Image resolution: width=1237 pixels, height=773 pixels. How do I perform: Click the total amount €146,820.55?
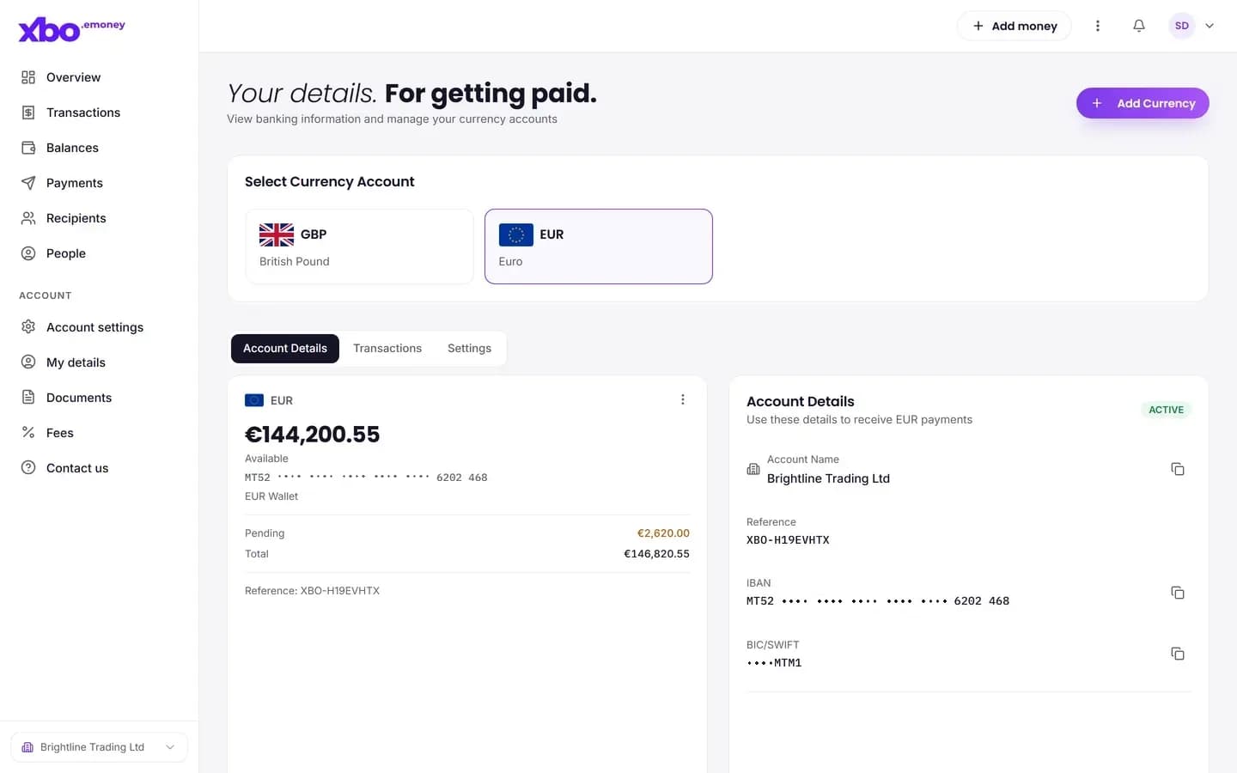point(656,554)
